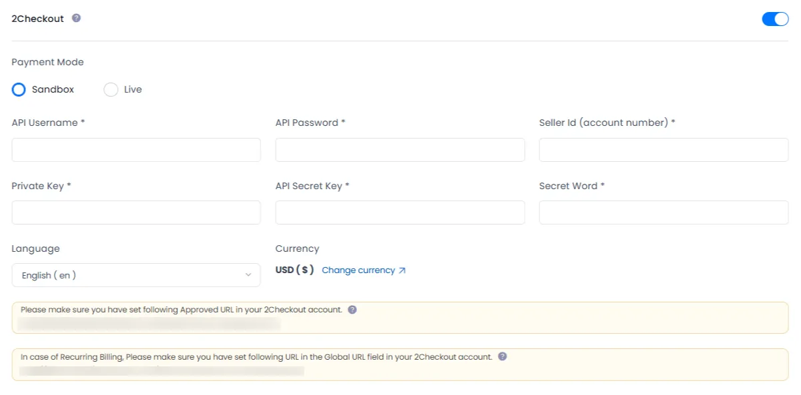801x395 pixels.
Task: Click the Language dropdown chevron arrow
Action: click(x=247, y=274)
